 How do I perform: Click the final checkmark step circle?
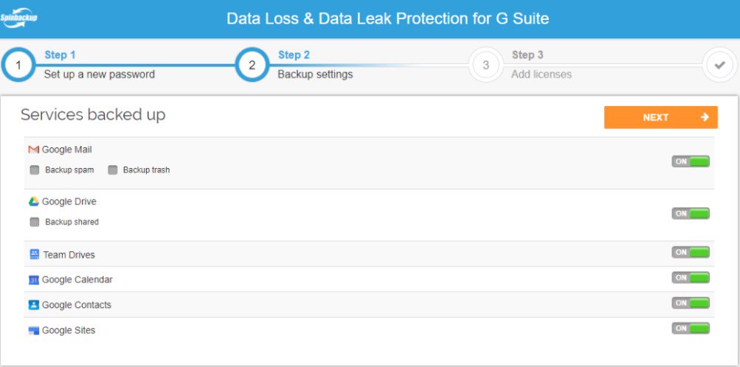click(719, 65)
